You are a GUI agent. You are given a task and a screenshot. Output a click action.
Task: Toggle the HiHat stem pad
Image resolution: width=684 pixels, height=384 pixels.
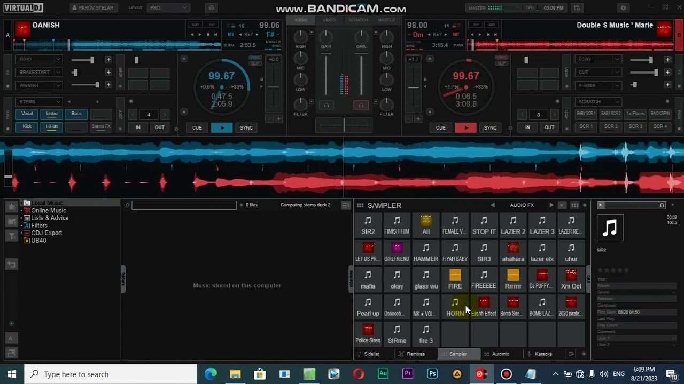52,127
